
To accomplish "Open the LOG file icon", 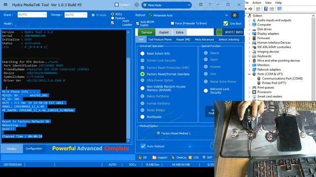I will pos(190,157).
